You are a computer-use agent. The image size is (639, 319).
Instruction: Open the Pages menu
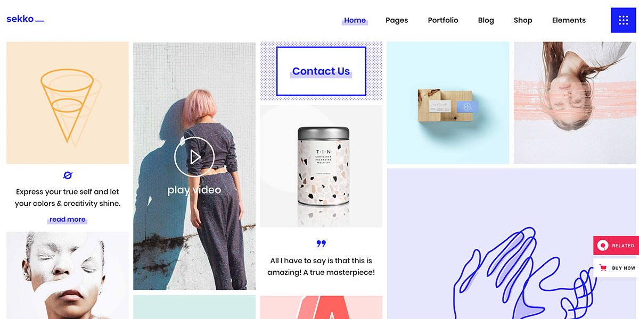pyautogui.click(x=397, y=20)
